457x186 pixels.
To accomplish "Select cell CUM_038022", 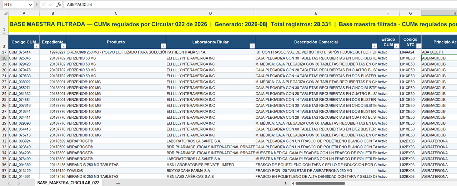I will 24,82.
